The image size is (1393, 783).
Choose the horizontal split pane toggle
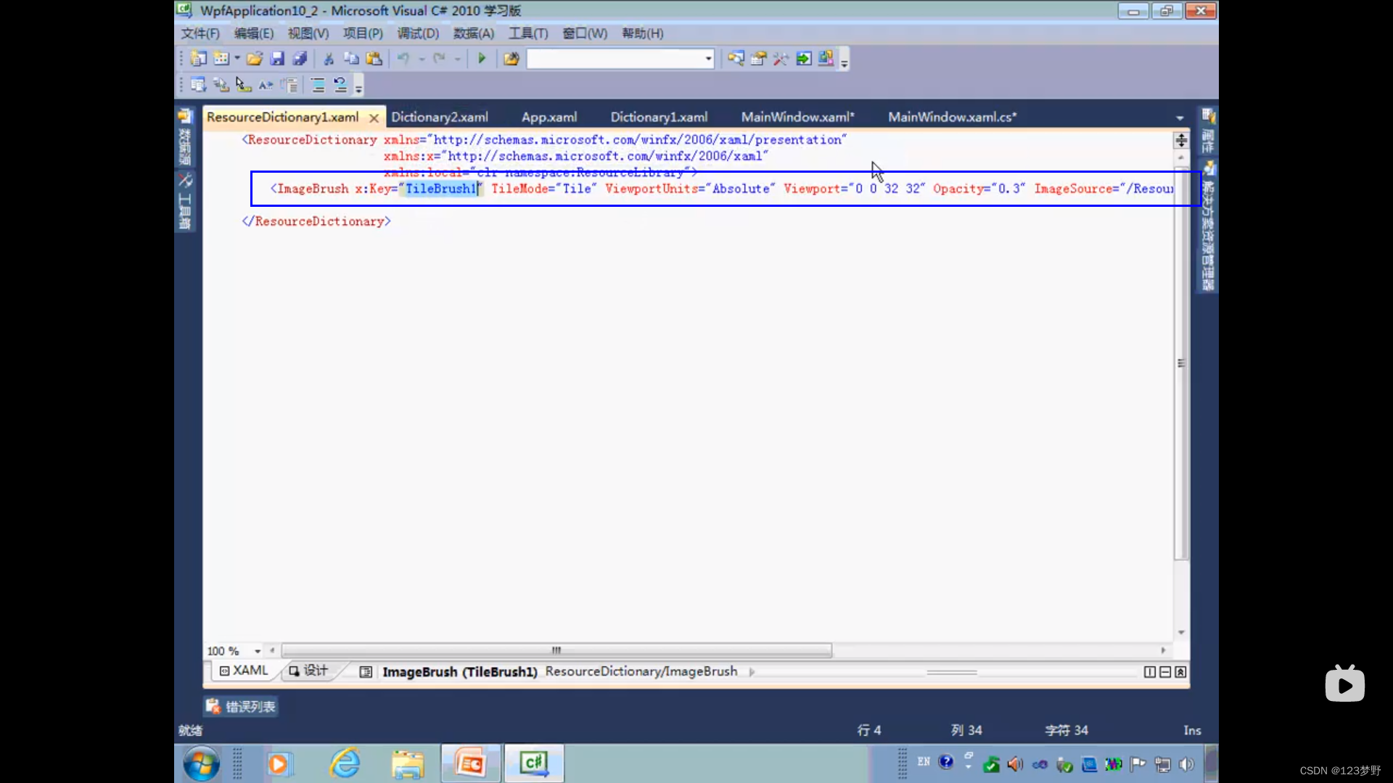point(1165,672)
